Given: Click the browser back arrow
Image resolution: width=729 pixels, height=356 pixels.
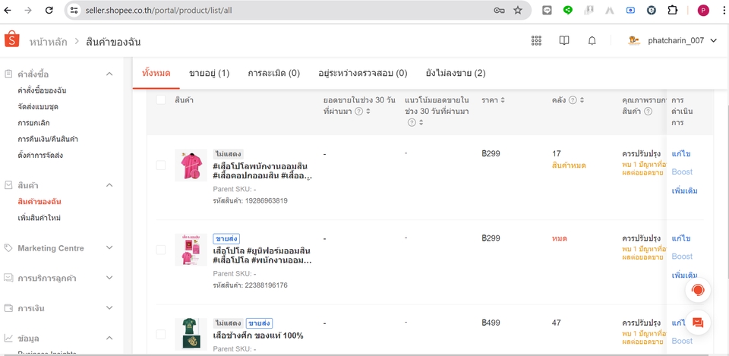Looking at the screenshot, I should [x=8, y=10].
